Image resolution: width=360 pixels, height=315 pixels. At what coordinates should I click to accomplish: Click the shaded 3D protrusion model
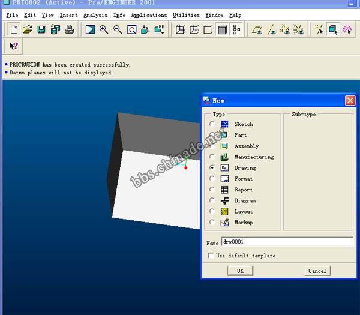[x=154, y=170]
